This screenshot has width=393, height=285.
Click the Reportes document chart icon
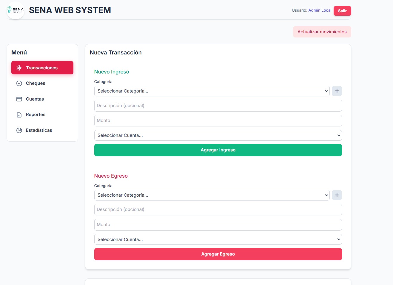[19, 115]
